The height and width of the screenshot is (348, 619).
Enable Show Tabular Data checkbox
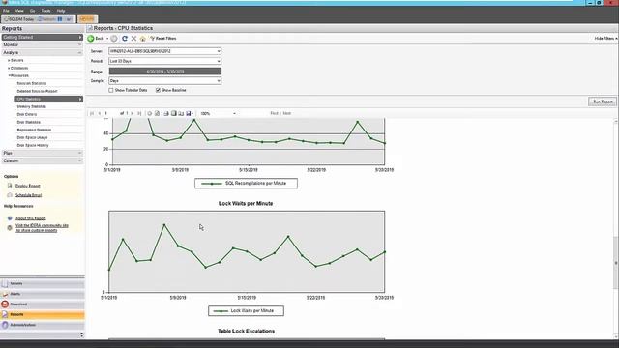click(x=111, y=90)
